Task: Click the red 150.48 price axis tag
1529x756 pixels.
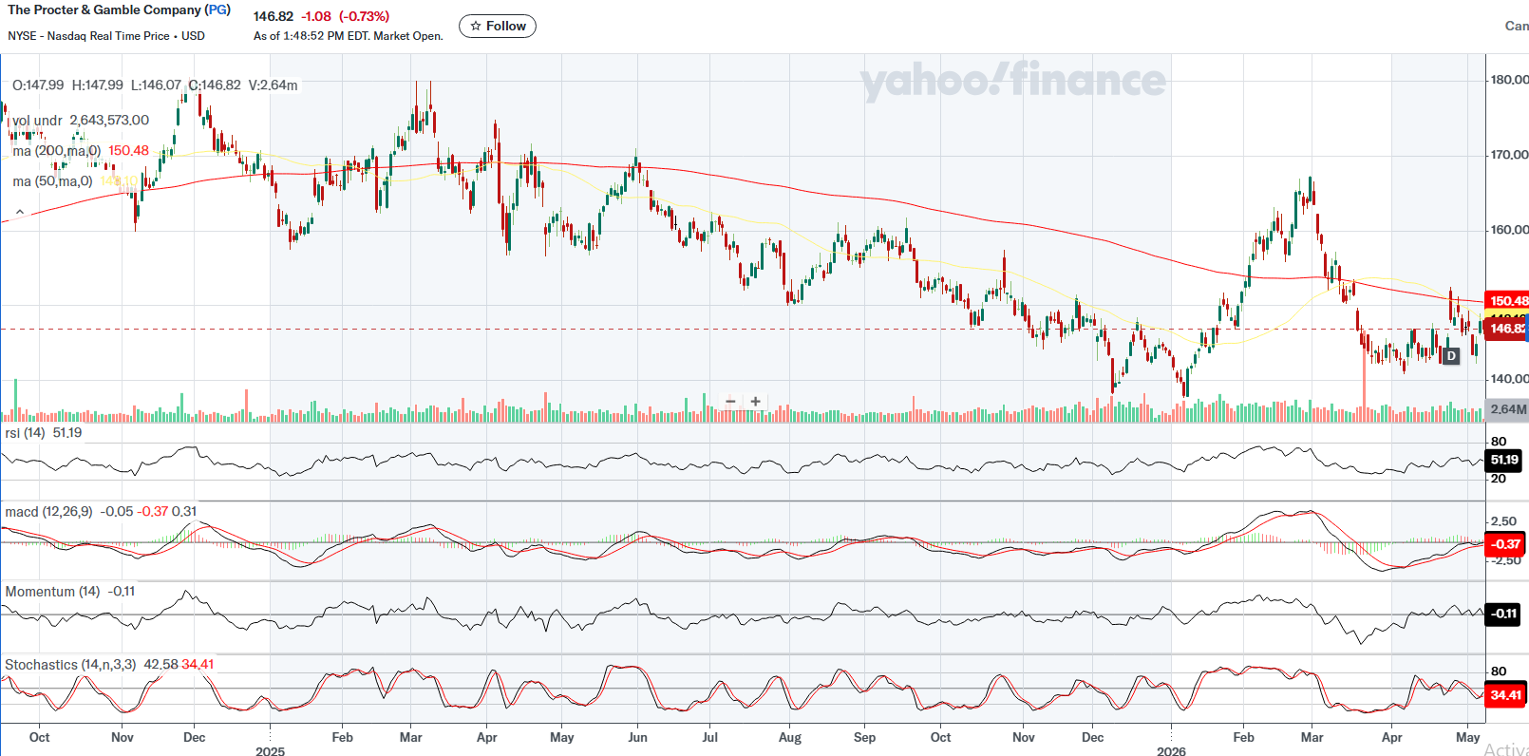Action: tap(1507, 301)
